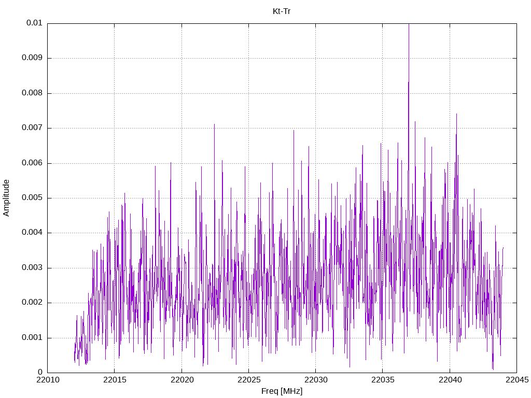Click x-axis value 22045

pos(517,380)
